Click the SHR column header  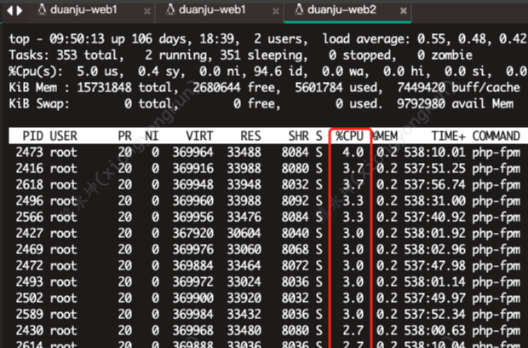(298, 136)
